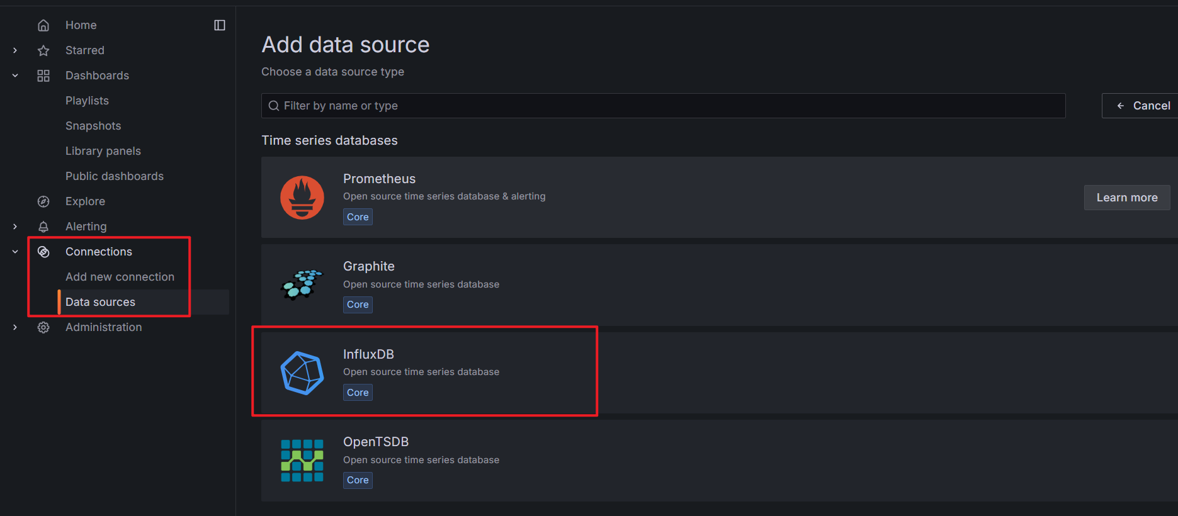Expand the Administration section chevron
This screenshot has height=516, width=1178.
pyautogui.click(x=15, y=327)
